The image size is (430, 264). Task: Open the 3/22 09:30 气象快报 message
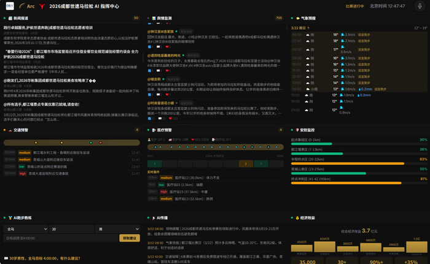[x=215, y=245]
